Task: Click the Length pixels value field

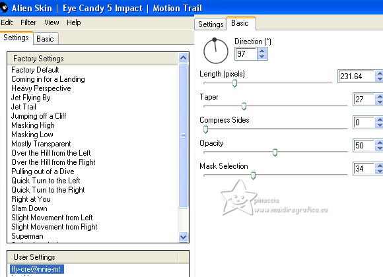Action: click(357, 76)
